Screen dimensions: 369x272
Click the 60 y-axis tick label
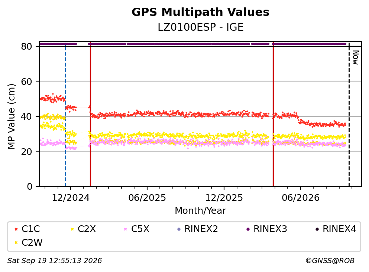click(27, 82)
